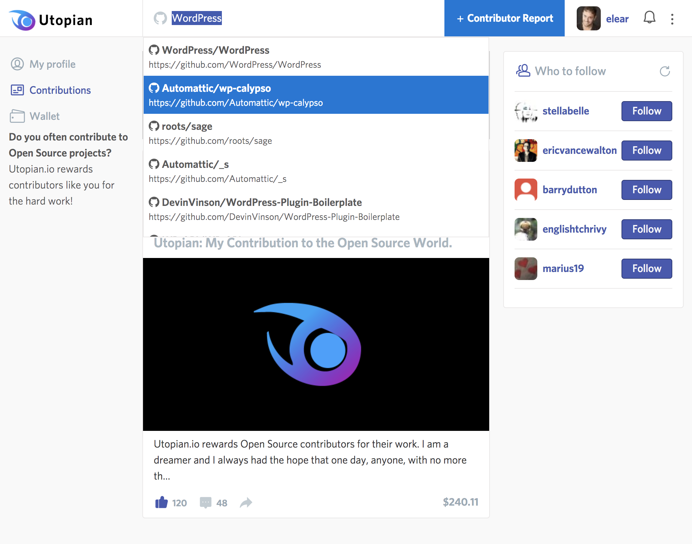
Task: Open the elear username link
Action: click(617, 19)
